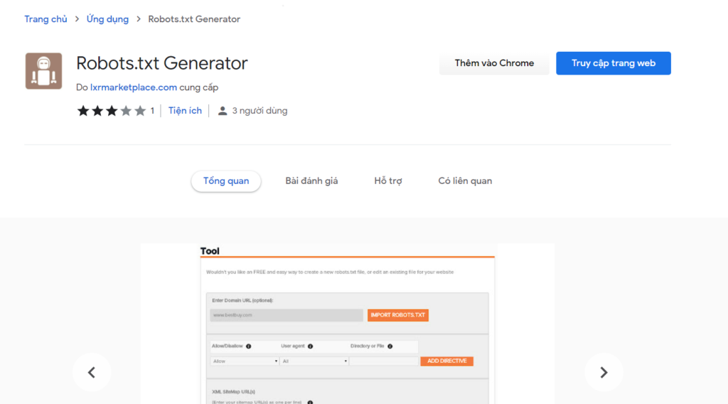This screenshot has width=728, height=404.
Task: Click the star rating next to the title
Action: click(112, 111)
